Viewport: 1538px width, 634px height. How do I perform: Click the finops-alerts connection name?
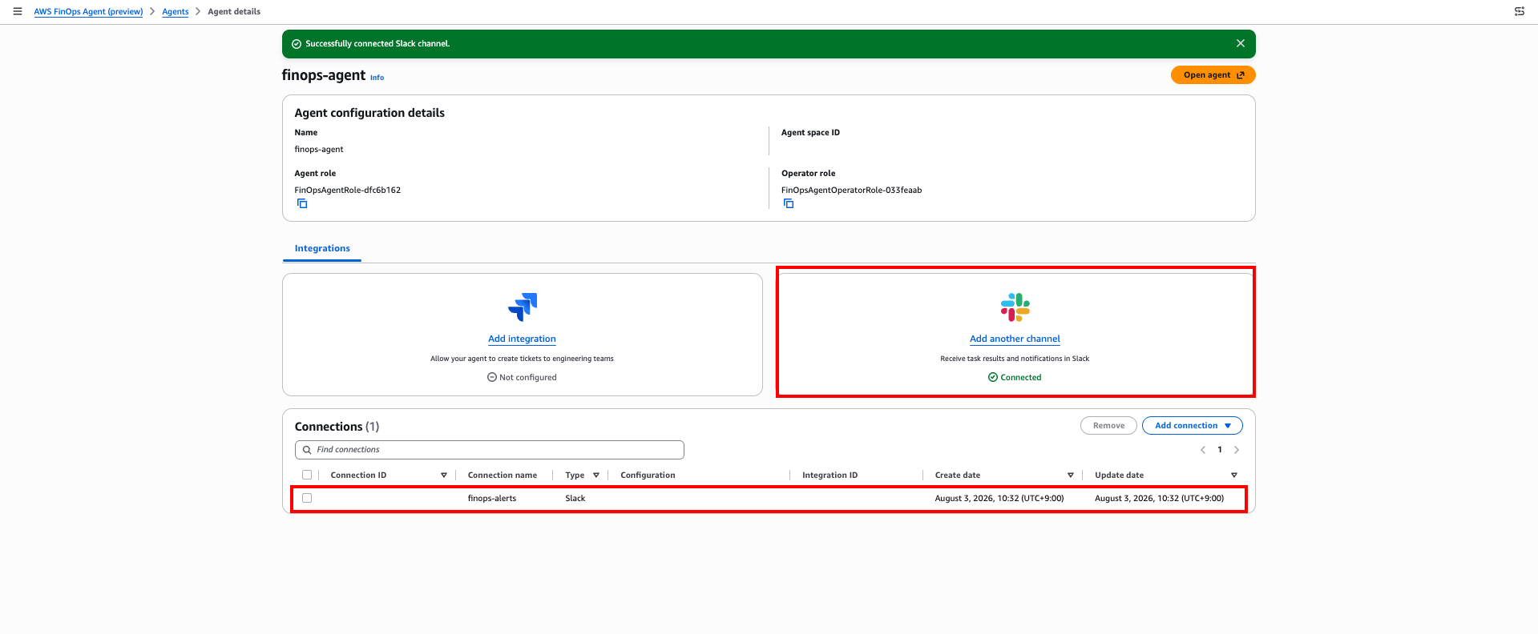(x=492, y=499)
